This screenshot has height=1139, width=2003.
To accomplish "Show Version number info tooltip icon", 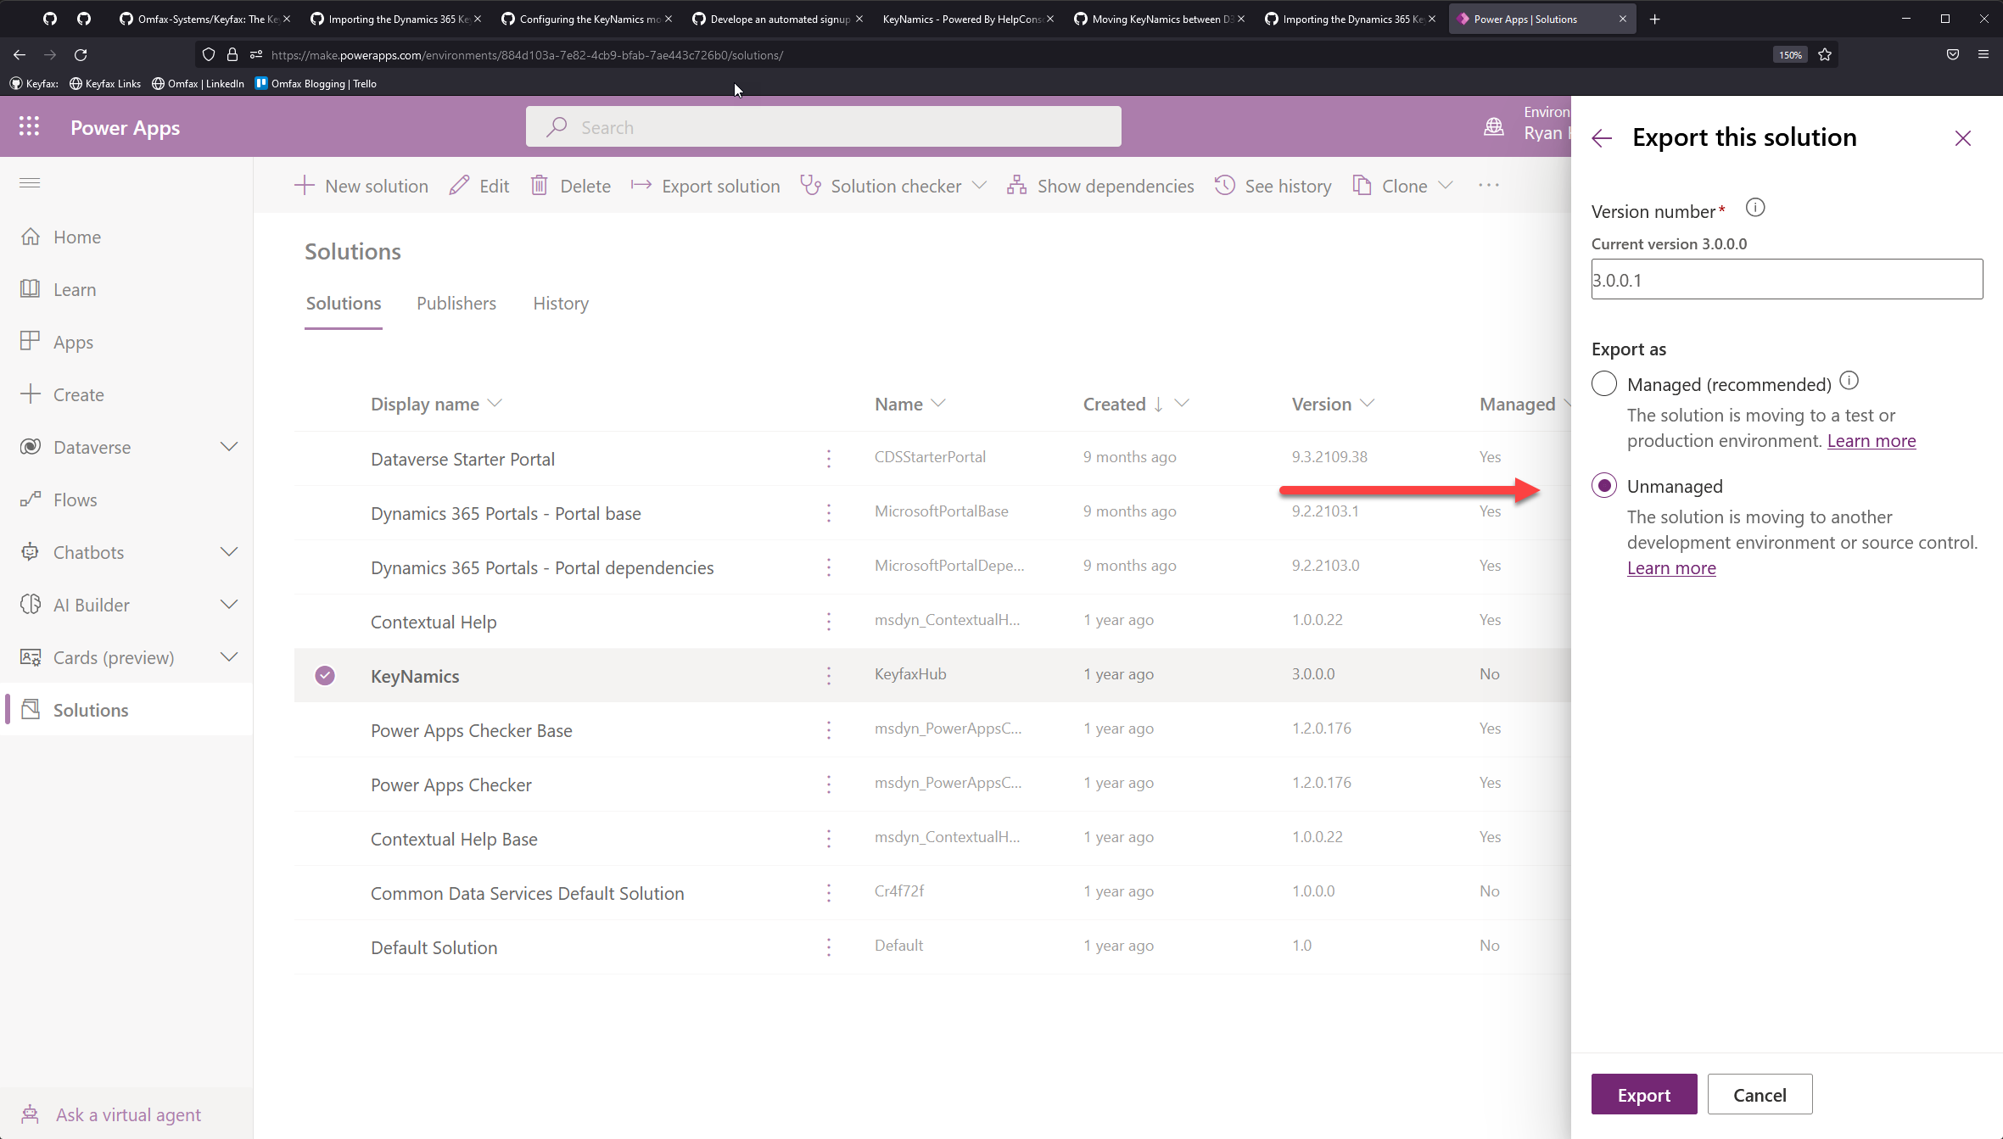I will click(1755, 208).
